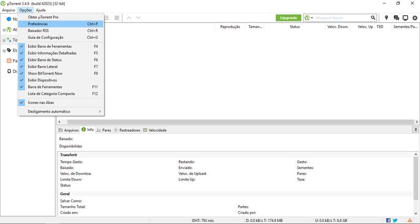
Task: Sort by Sementes/Pa... column header
Action: tap(405, 27)
